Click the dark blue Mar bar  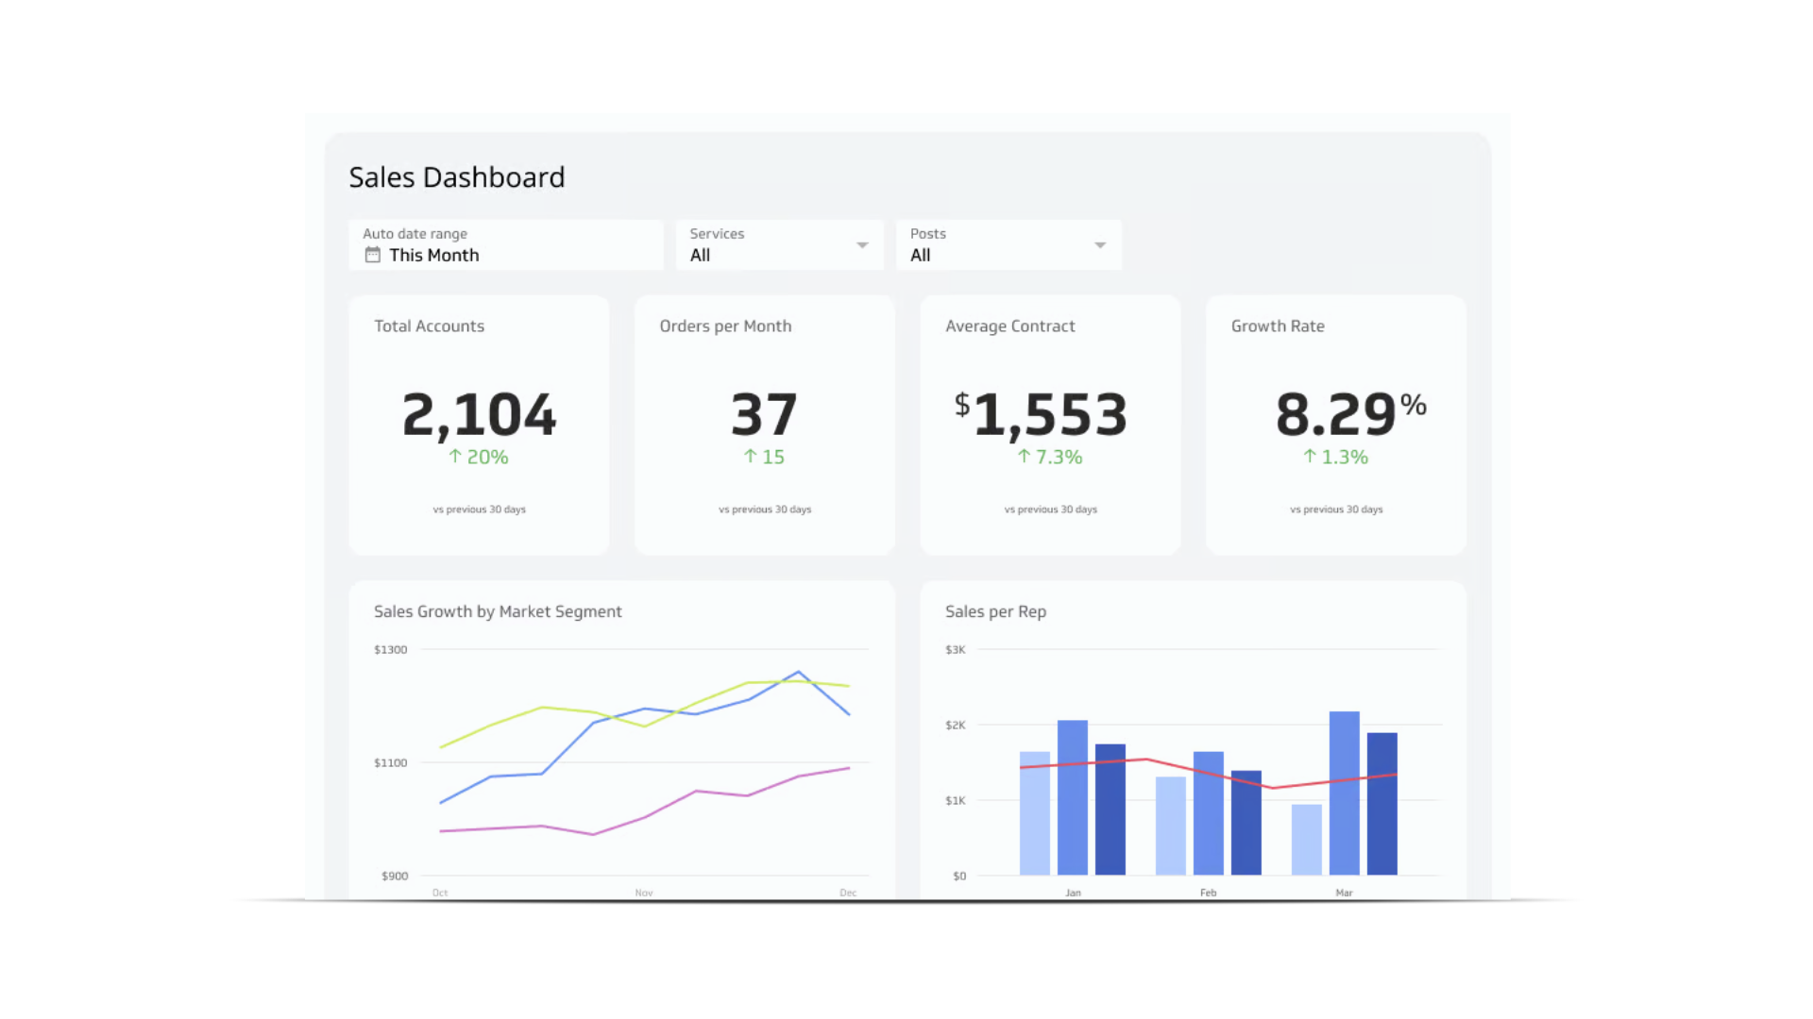pyautogui.click(x=1382, y=804)
